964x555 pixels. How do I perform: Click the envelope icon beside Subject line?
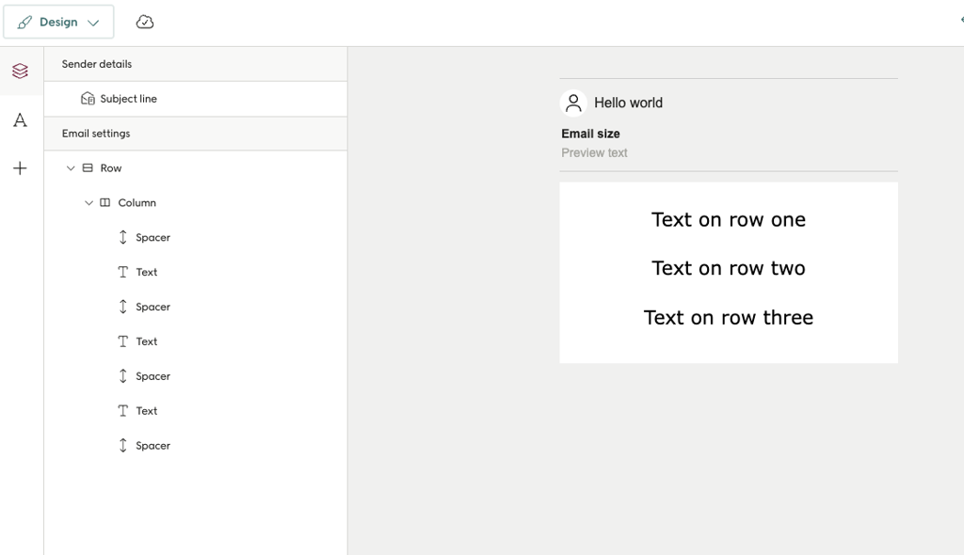coord(87,98)
